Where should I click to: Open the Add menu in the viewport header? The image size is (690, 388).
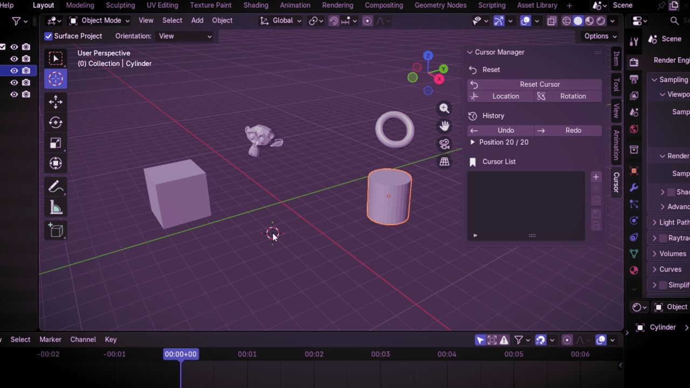click(197, 20)
